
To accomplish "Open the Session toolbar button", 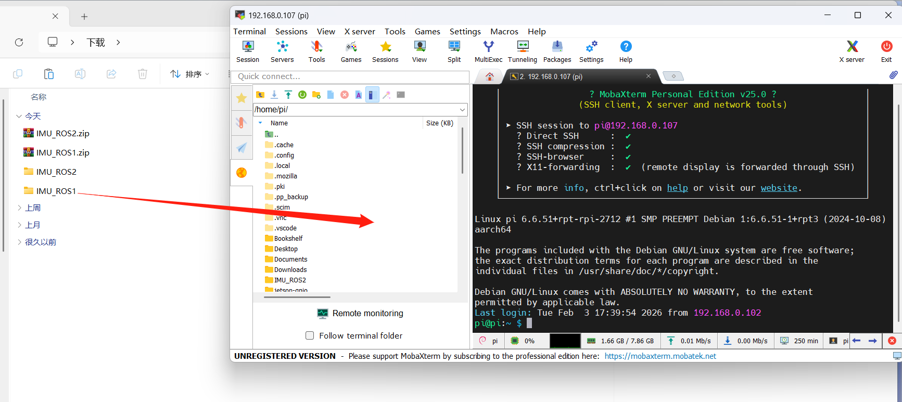I will coord(248,52).
